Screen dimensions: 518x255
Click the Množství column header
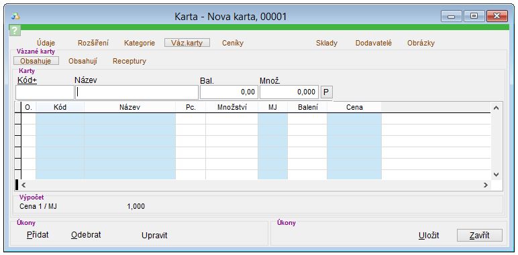[232, 107]
